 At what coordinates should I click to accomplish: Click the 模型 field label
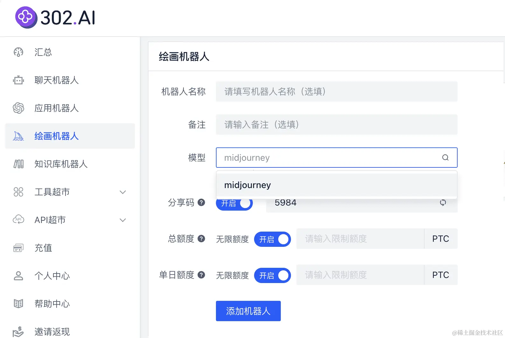coord(197,158)
